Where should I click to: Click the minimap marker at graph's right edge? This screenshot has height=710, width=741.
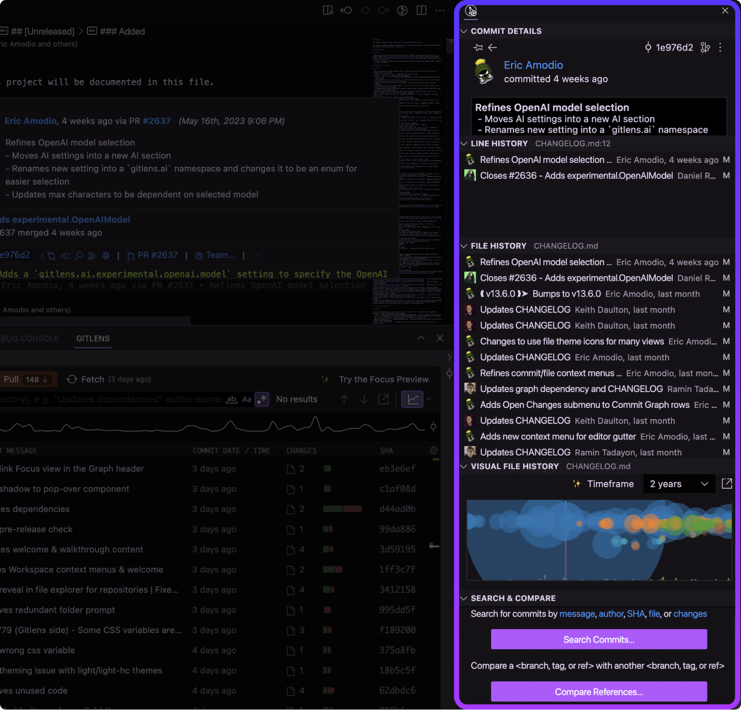tap(433, 427)
